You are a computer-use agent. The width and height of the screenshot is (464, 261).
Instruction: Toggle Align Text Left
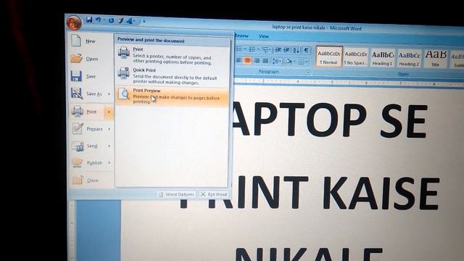tap(239, 60)
